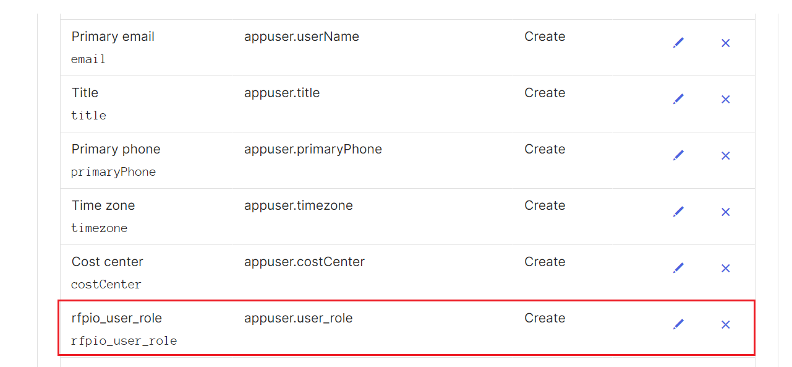Open editor for Primary phone mapping
This screenshot has width=792, height=367.
(678, 155)
